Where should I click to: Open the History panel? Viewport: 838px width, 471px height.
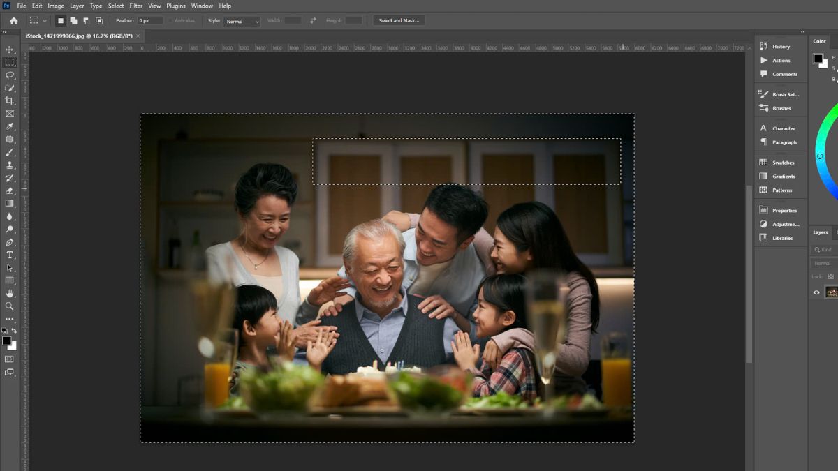point(780,47)
